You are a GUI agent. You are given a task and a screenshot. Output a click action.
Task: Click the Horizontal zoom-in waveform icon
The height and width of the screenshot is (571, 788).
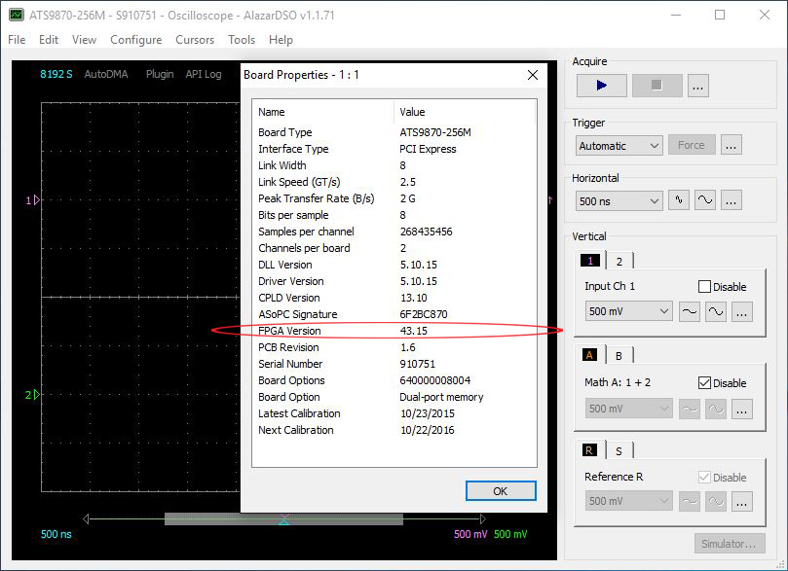[x=680, y=200]
